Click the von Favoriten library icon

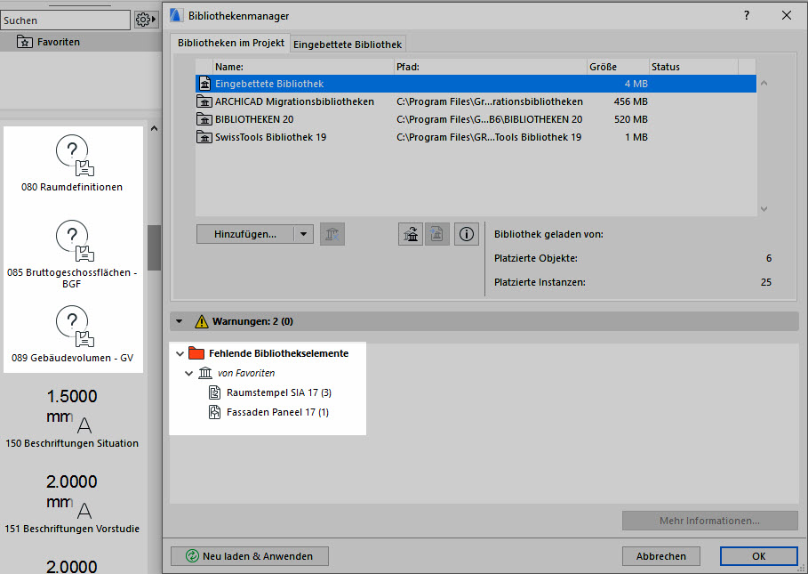[x=205, y=373]
